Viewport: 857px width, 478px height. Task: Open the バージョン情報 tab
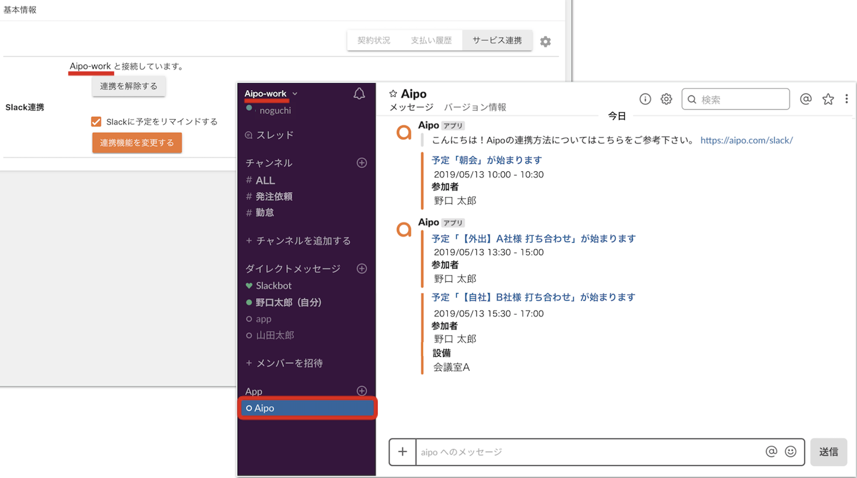pos(475,107)
